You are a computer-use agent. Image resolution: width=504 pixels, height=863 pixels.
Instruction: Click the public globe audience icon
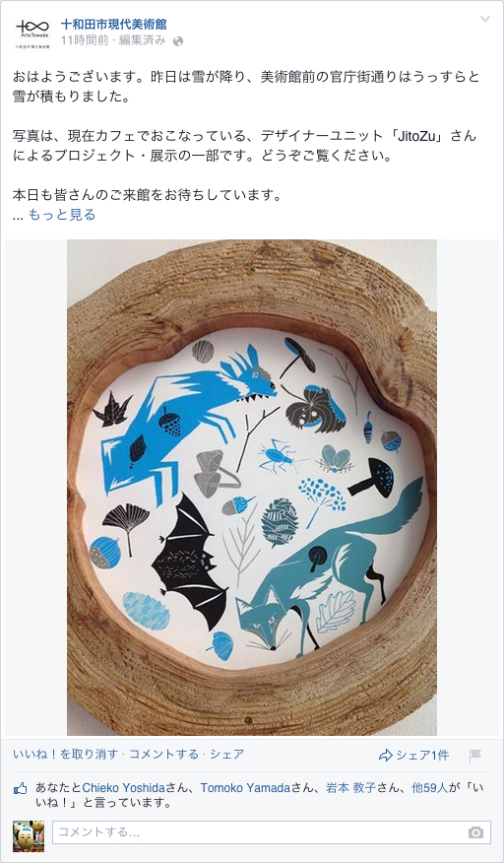tap(178, 41)
